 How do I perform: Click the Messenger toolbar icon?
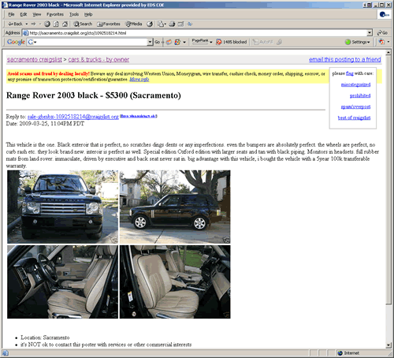pyautogui.click(x=190, y=24)
